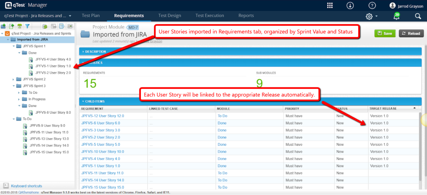
Task: Collapse the Imported from JIRA tree node
Action: pos(8,40)
